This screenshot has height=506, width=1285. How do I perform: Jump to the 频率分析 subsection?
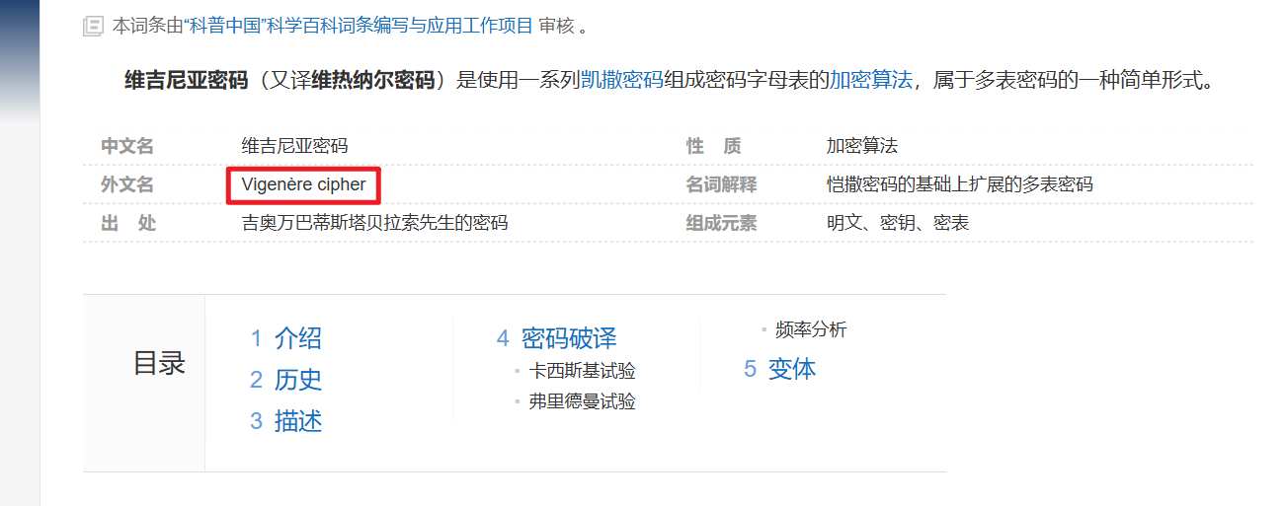pos(810,329)
